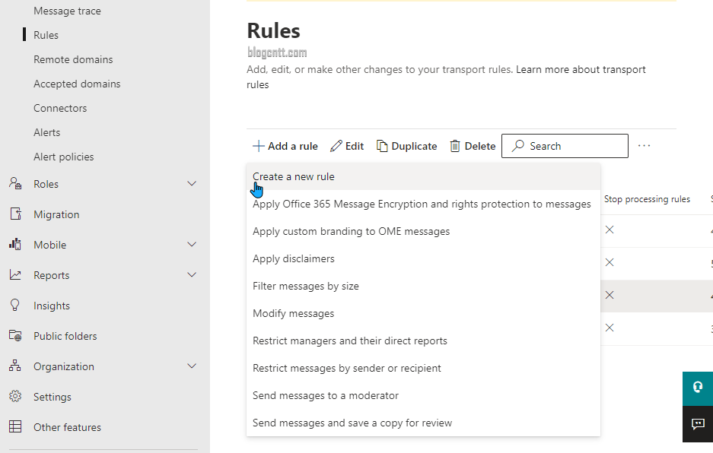Click the Public folders label
The width and height of the screenshot is (713, 453).
(65, 336)
